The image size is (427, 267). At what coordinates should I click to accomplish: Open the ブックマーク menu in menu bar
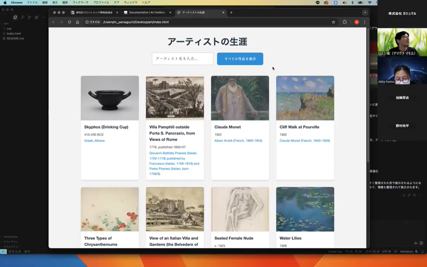pos(80,2)
